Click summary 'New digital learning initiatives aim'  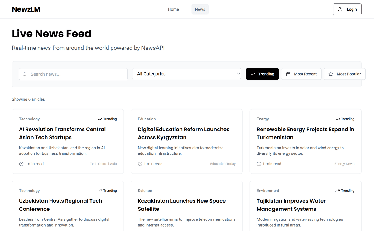[x=180, y=151]
